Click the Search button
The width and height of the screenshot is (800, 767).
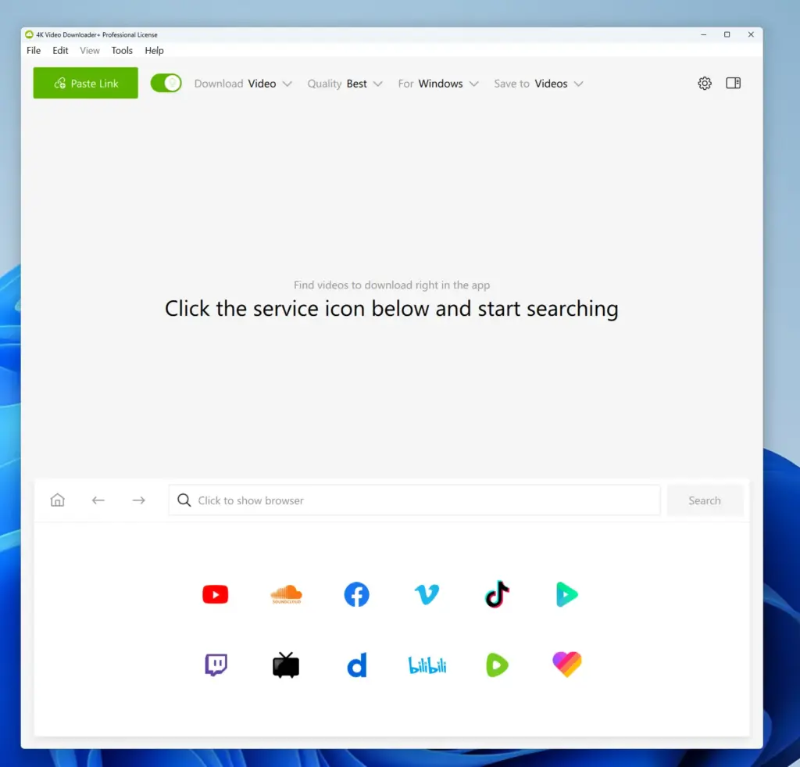[x=705, y=500]
